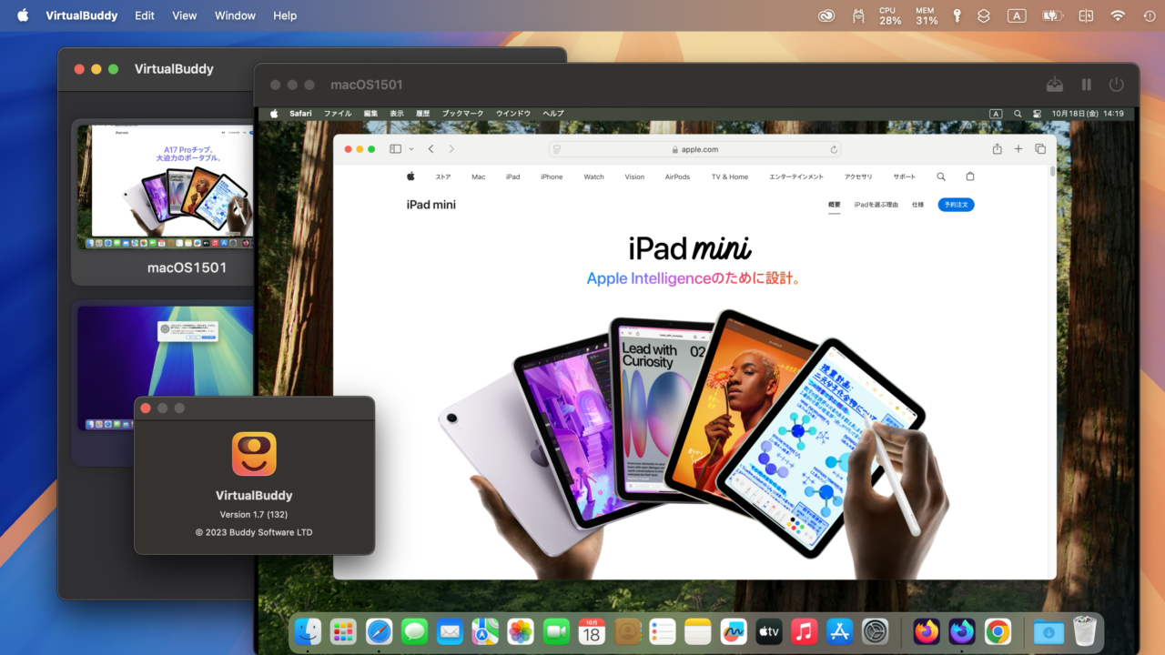
Task: Select iPadを選ぶ理由 tab
Action: point(876,205)
